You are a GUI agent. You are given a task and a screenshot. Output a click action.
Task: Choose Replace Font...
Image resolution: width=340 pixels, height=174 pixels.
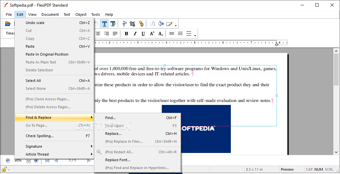coord(138,160)
